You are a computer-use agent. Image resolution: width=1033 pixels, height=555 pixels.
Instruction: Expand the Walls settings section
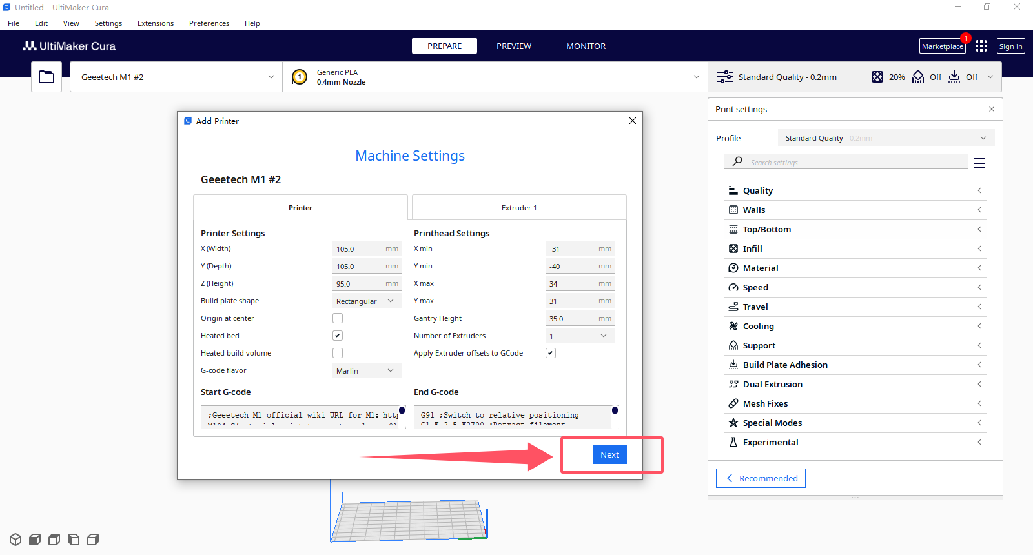point(855,210)
